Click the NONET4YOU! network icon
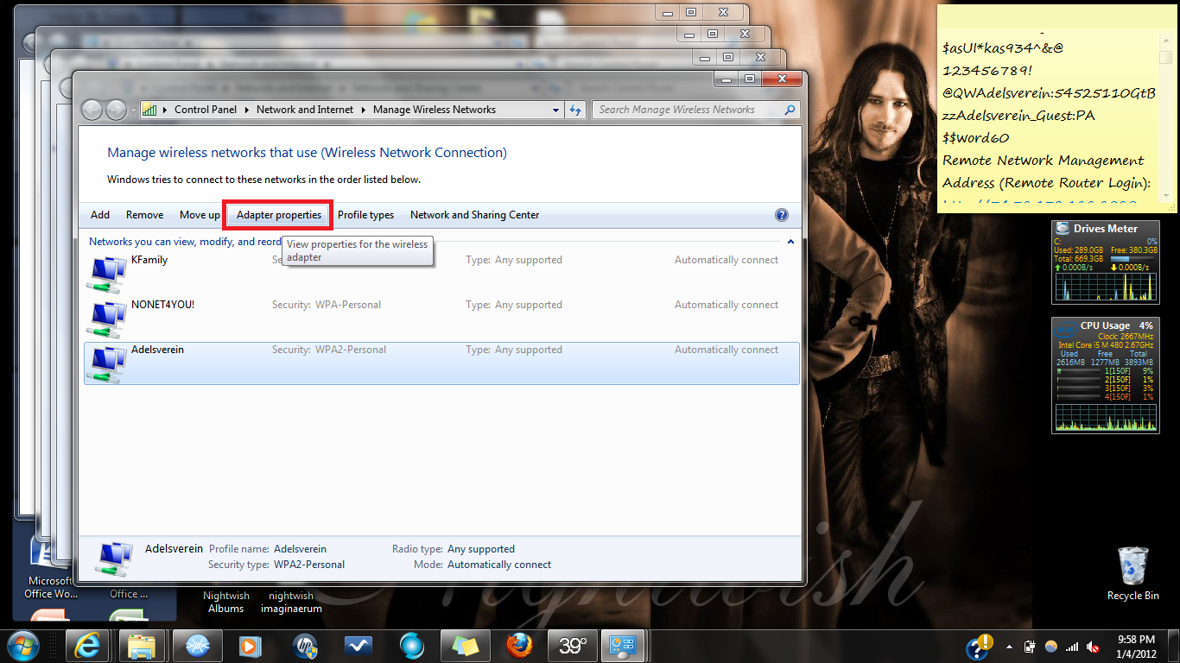This screenshot has height=663, width=1180. 108,318
